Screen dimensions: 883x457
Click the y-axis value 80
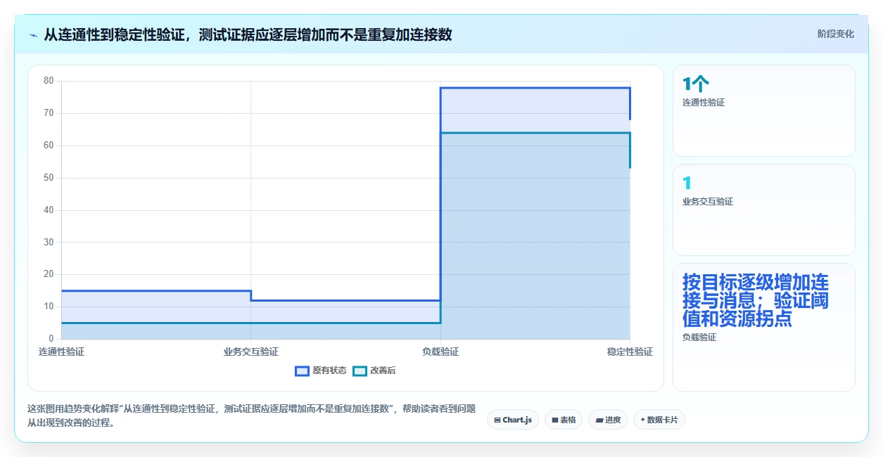click(49, 81)
